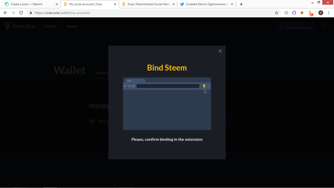The width and height of the screenshot is (334, 188).
Task: Go back to the previous page
Action: point(5,13)
